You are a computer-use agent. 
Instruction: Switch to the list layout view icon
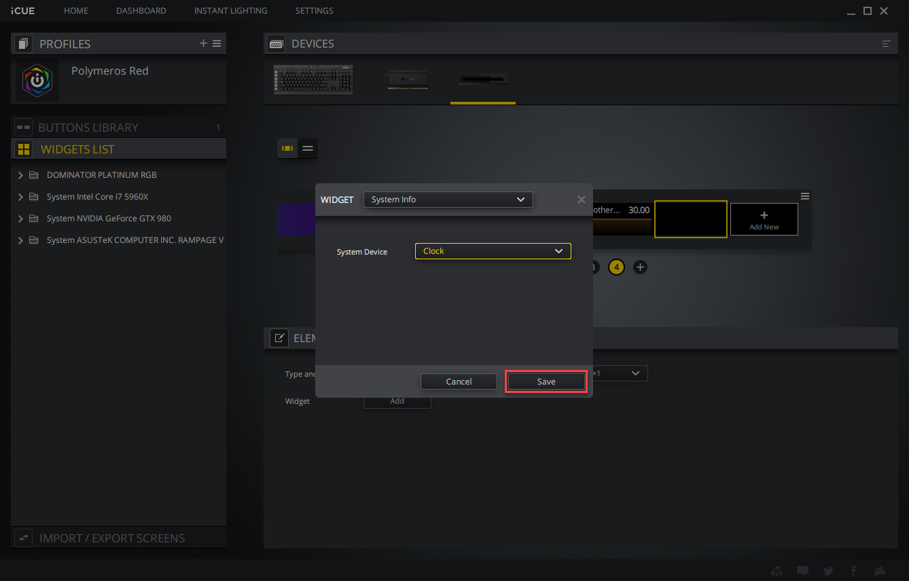[x=308, y=149]
